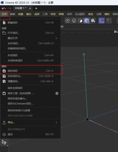Choose 关闭所有项目 menu entry
The width and height of the screenshot is (118, 152).
(30, 61)
